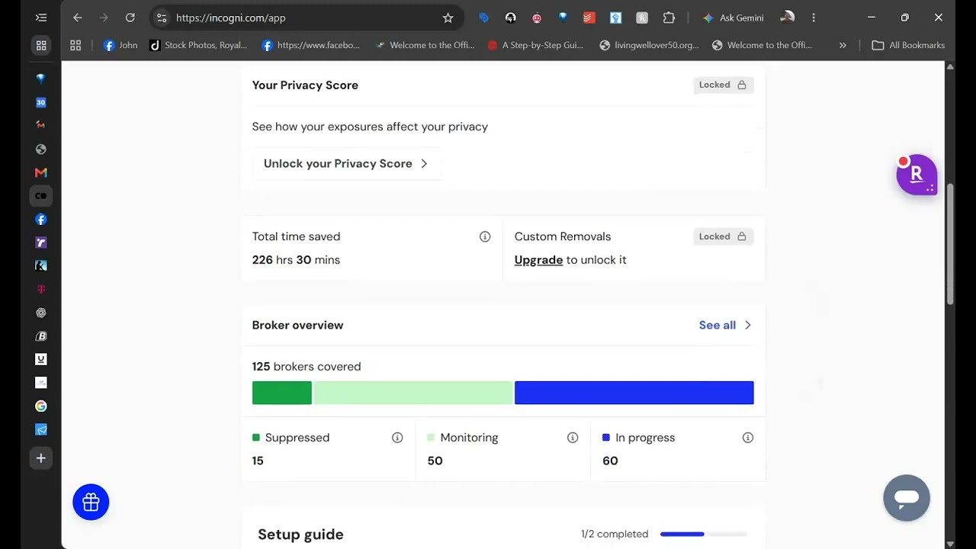This screenshot has height=549, width=976.
Task: Click the purple R extension bubble
Action: coord(917,175)
